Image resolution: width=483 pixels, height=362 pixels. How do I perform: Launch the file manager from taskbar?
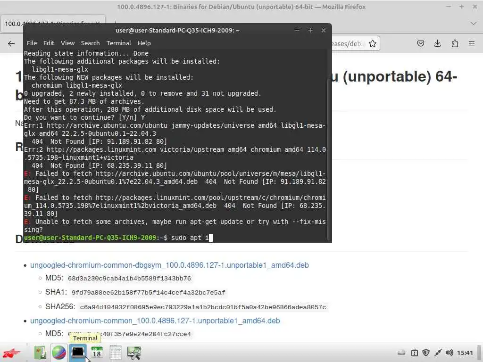[40, 353]
